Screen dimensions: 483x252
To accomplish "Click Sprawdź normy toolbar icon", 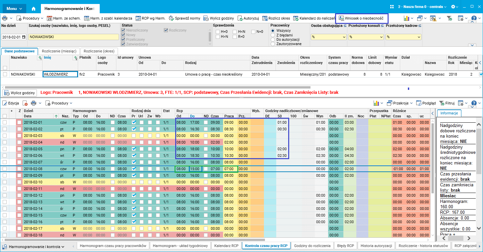I will (x=172, y=18).
